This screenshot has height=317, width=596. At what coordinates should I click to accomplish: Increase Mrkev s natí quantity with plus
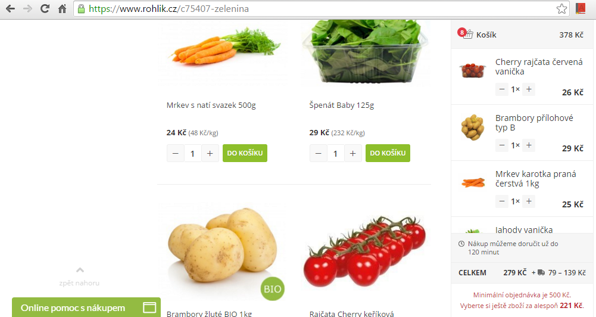(x=210, y=153)
